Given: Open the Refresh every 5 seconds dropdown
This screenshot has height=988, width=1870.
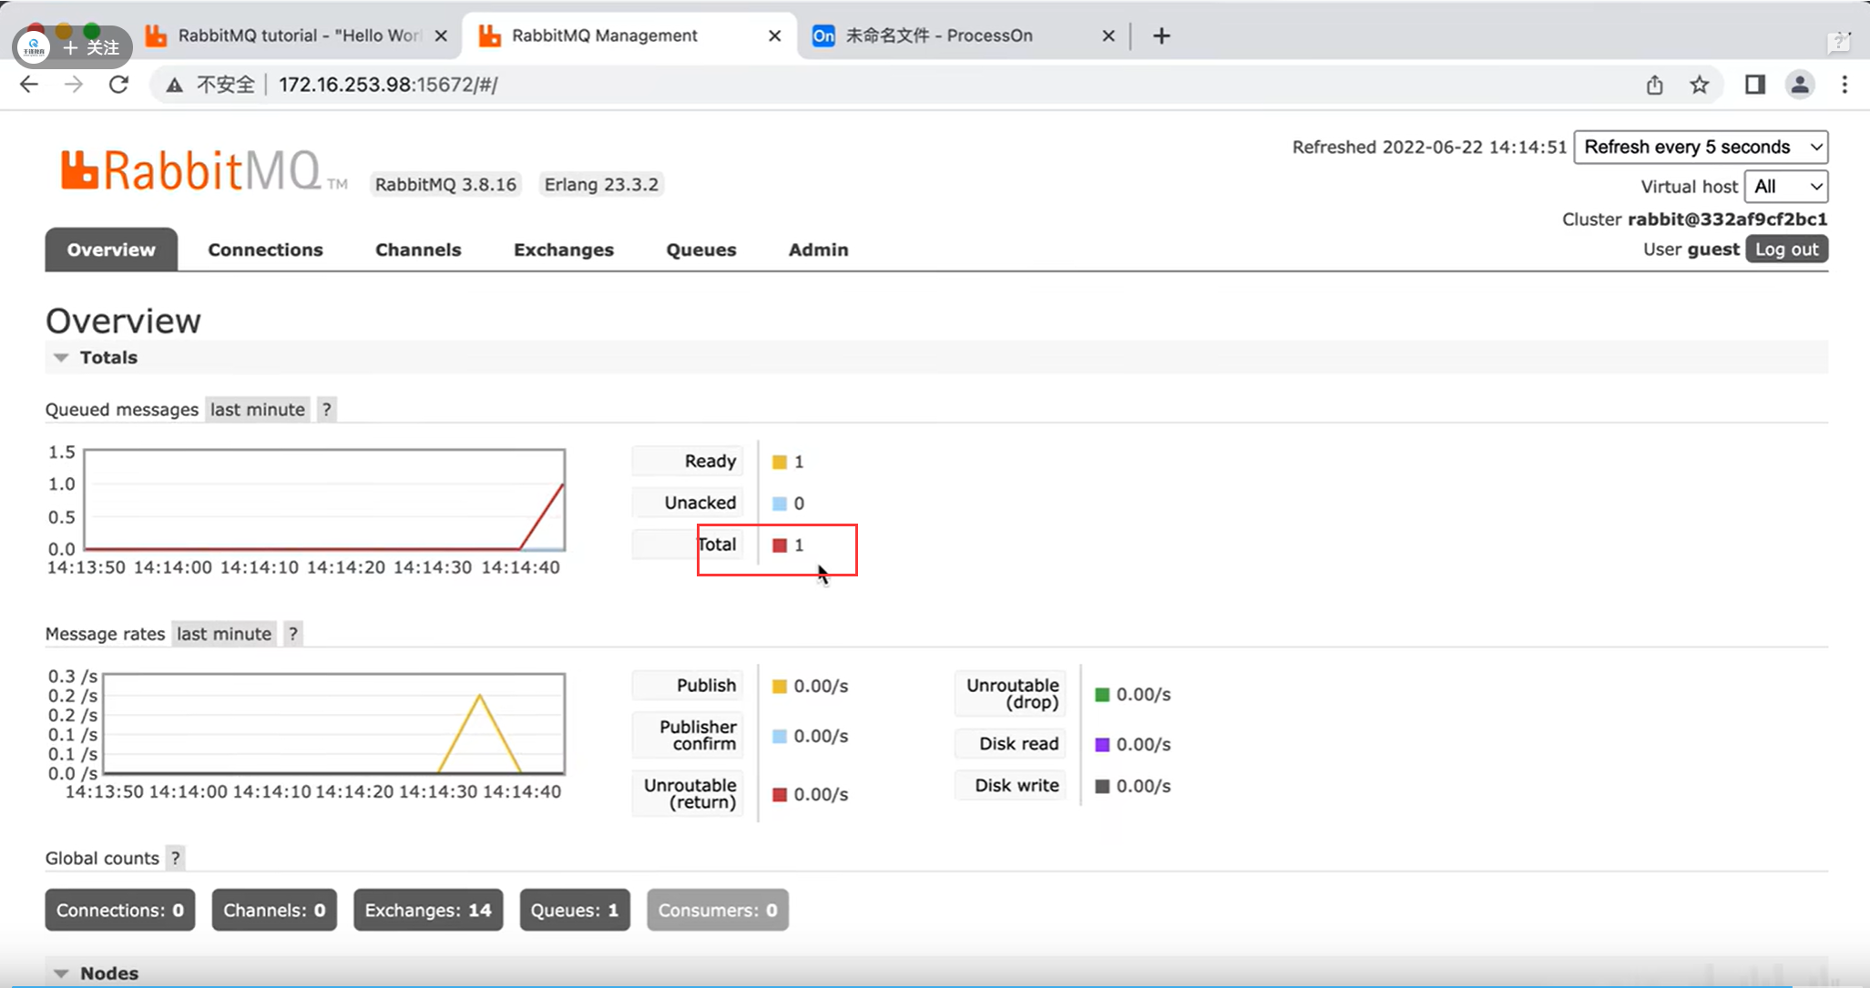Looking at the screenshot, I should pyautogui.click(x=1700, y=148).
